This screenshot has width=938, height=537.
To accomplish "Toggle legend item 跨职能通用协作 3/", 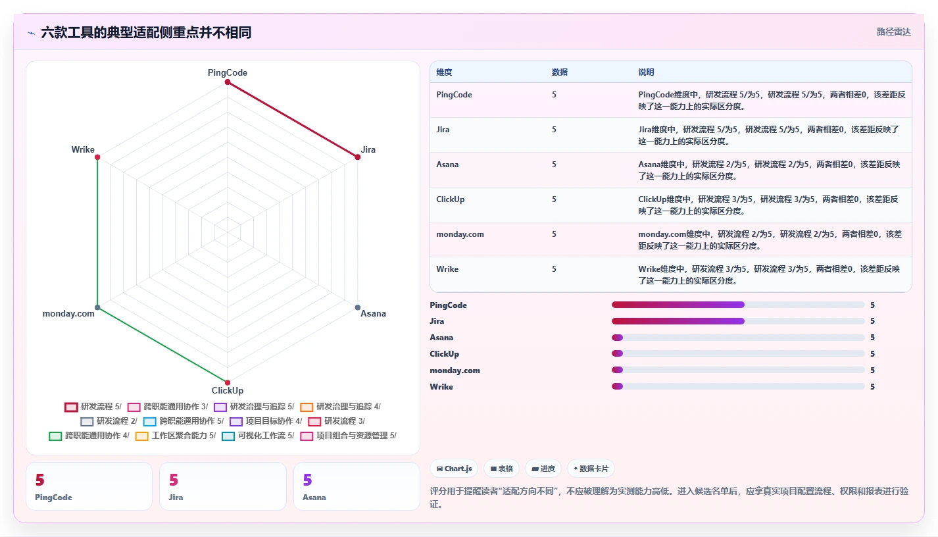I will (167, 407).
